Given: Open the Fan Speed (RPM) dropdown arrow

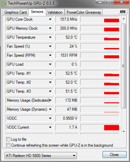Looking at the screenshot, I should click(50, 55).
